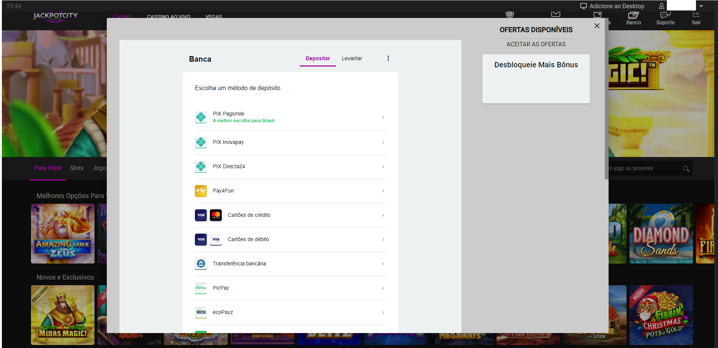Screen dimensions: 718x348
Task: Open Fishin' Christmas Pots of Gold thumbnail
Action: point(661,315)
